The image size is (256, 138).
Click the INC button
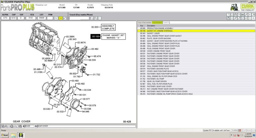pyautogui.click(x=56, y=18)
